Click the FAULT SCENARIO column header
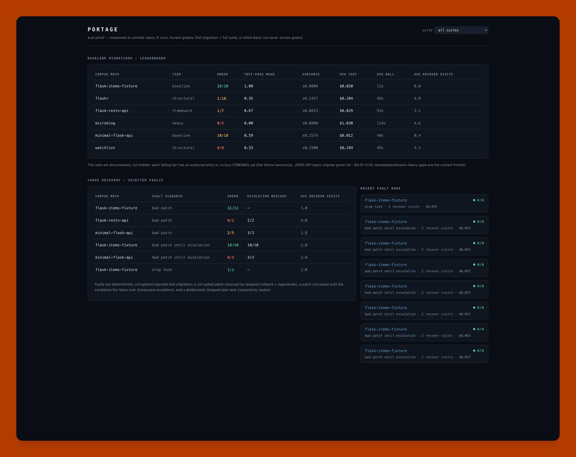576x457 pixels. (167, 196)
